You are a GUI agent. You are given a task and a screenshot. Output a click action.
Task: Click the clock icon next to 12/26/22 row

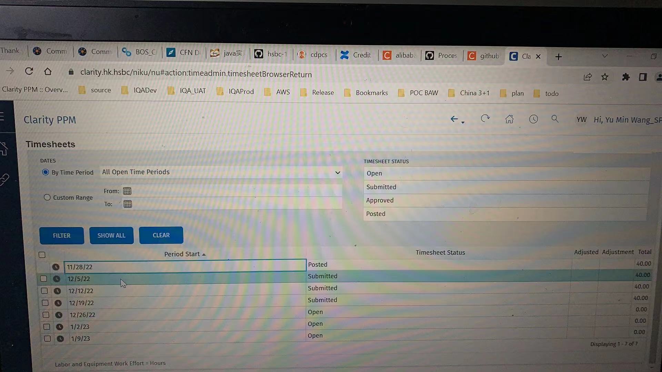[x=59, y=315]
